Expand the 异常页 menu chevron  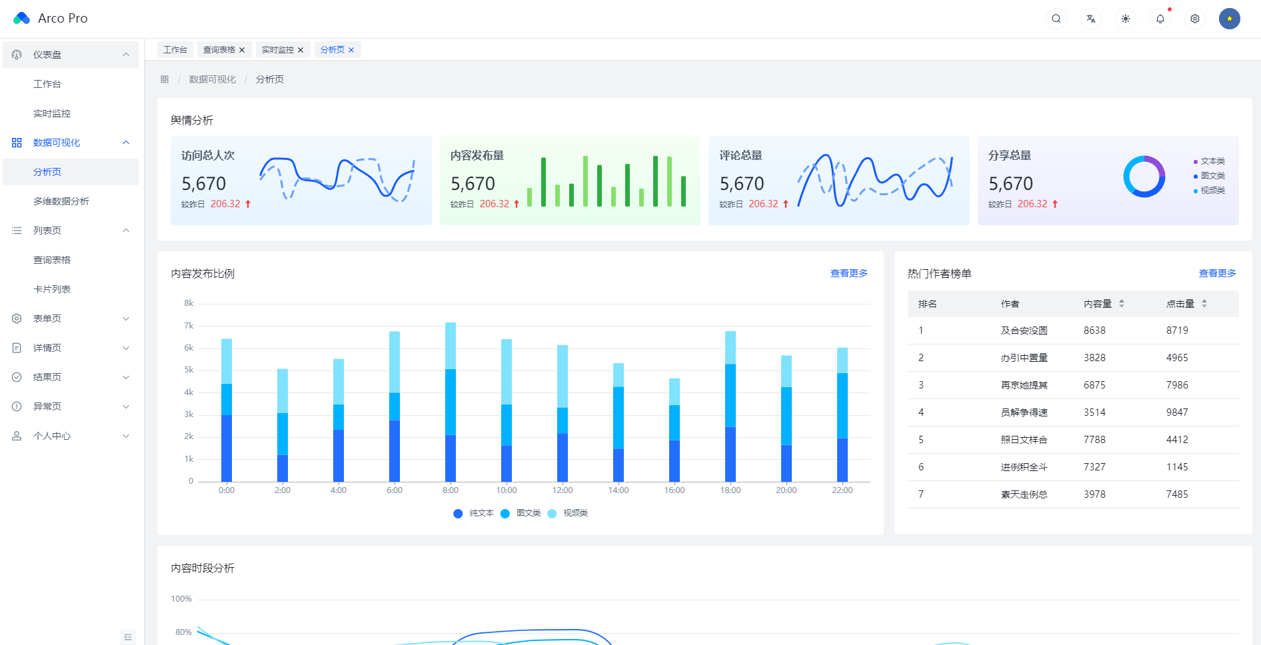click(x=126, y=406)
